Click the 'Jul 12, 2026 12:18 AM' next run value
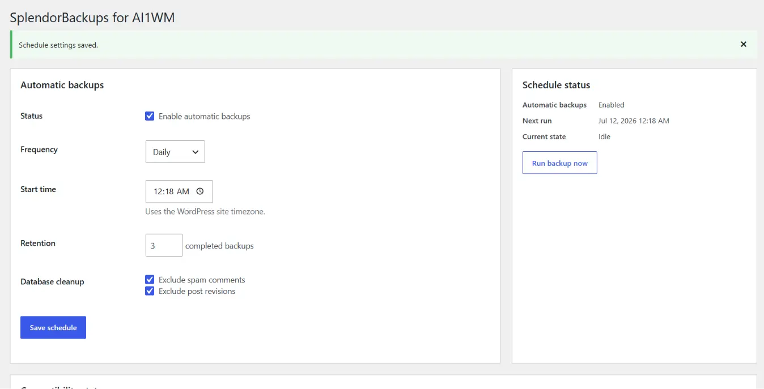This screenshot has height=389, width=764. pyautogui.click(x=634, y=121)
